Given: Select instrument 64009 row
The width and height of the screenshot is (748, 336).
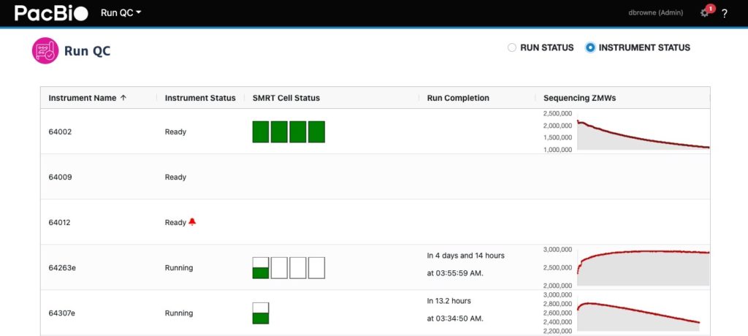Looking at the screenshot, I should click(60, 177).
